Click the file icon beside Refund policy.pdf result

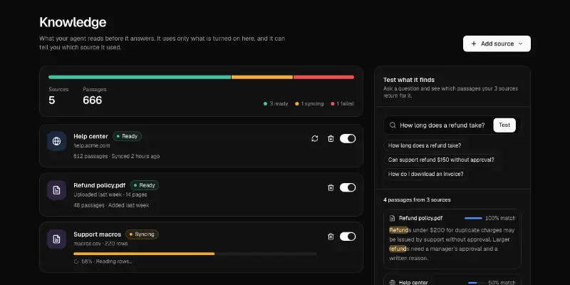393,219
